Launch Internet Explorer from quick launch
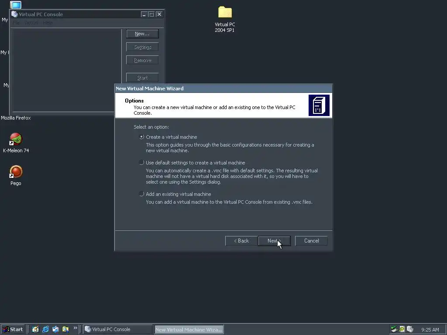 pos(45,329)
